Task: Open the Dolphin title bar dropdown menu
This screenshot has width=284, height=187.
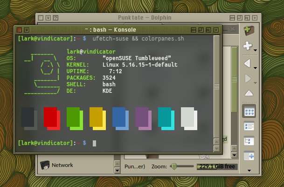Action: tap(48, 18)
